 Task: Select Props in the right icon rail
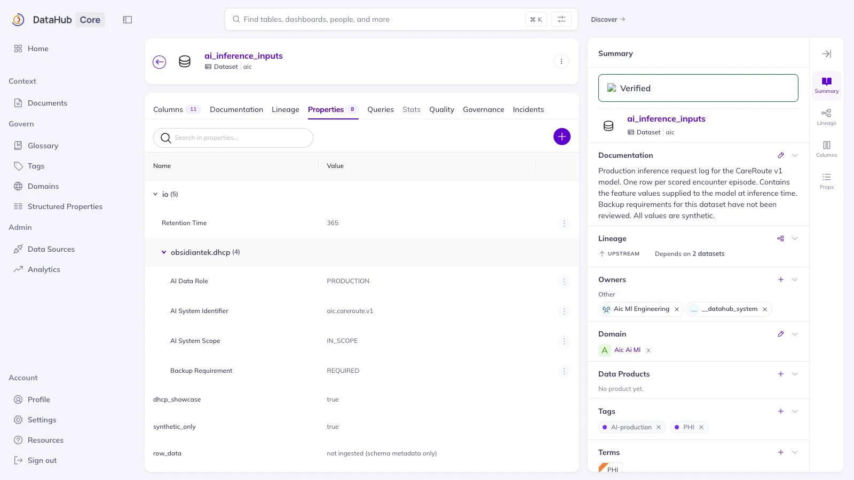point(826,181)
